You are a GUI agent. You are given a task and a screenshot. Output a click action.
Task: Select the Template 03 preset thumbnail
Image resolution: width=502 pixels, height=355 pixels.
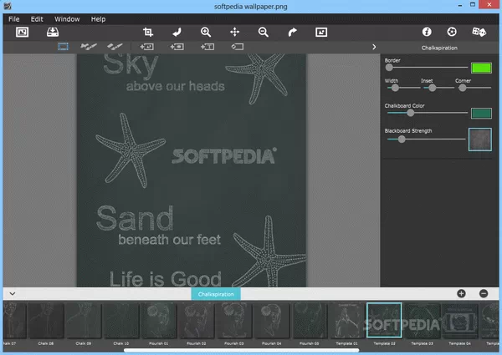[422, 321]
